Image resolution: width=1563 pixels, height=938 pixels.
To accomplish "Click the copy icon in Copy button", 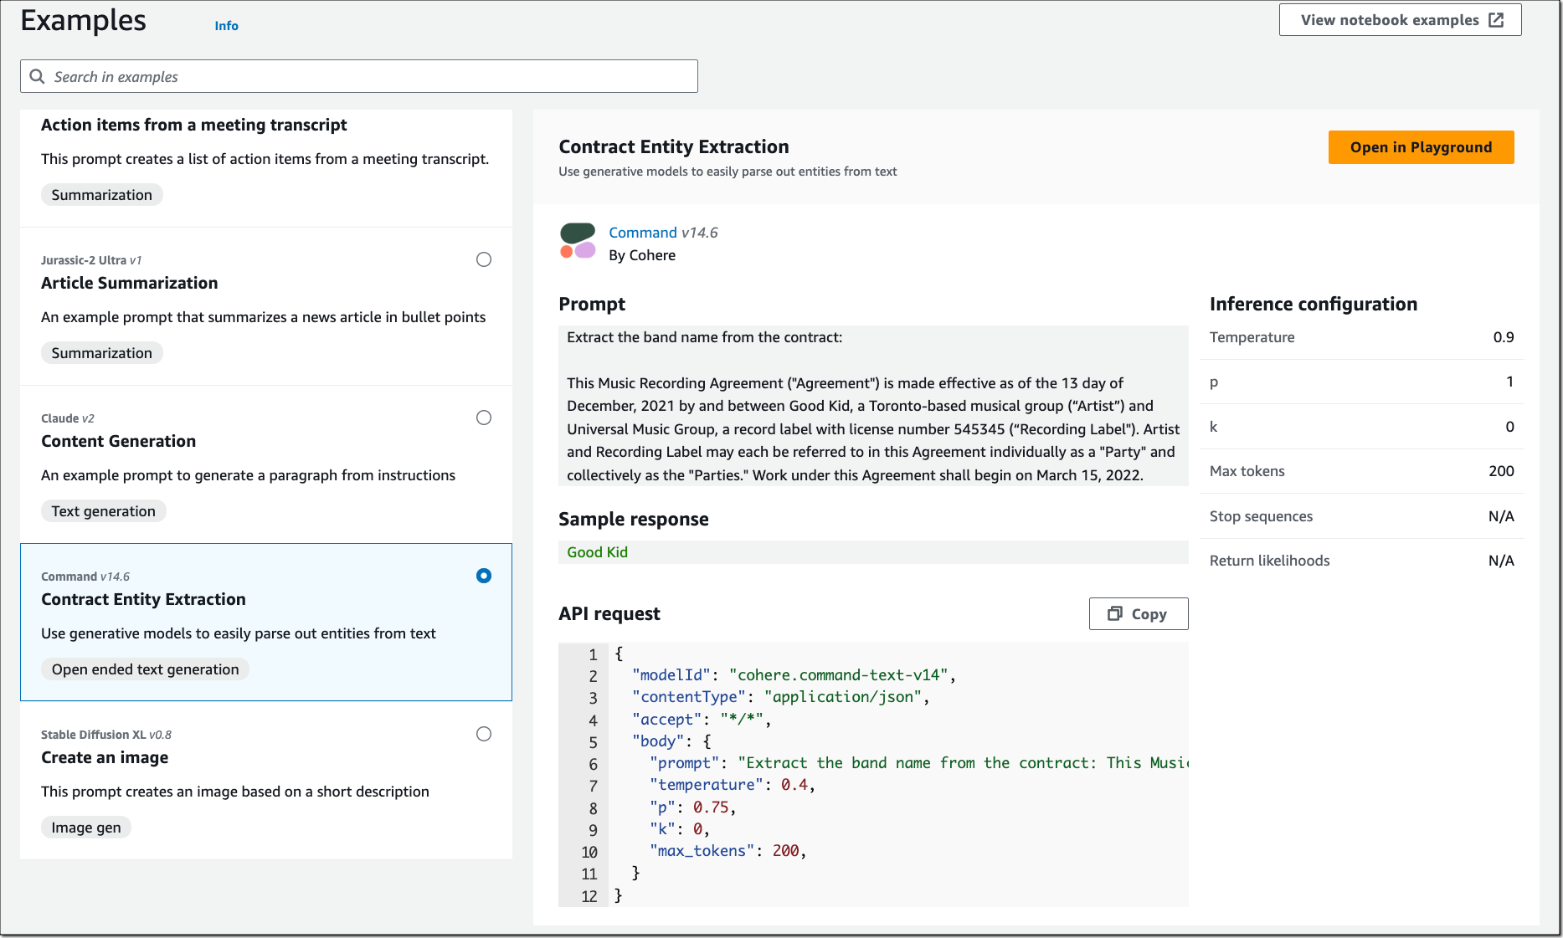I will coord(1115,613).
